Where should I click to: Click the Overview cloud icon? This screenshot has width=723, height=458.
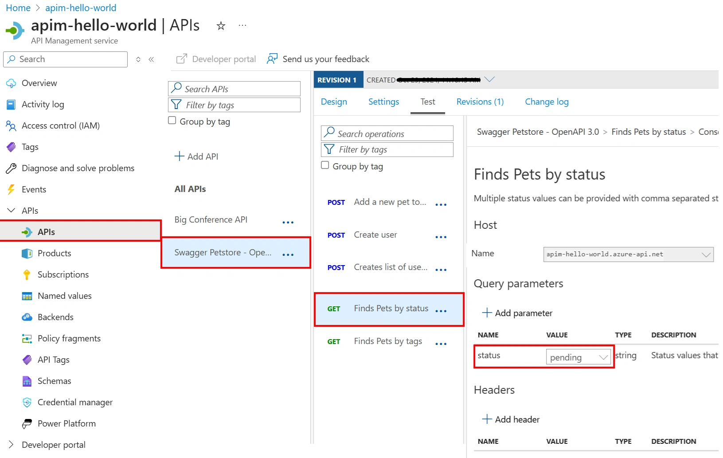click(11, 83)
